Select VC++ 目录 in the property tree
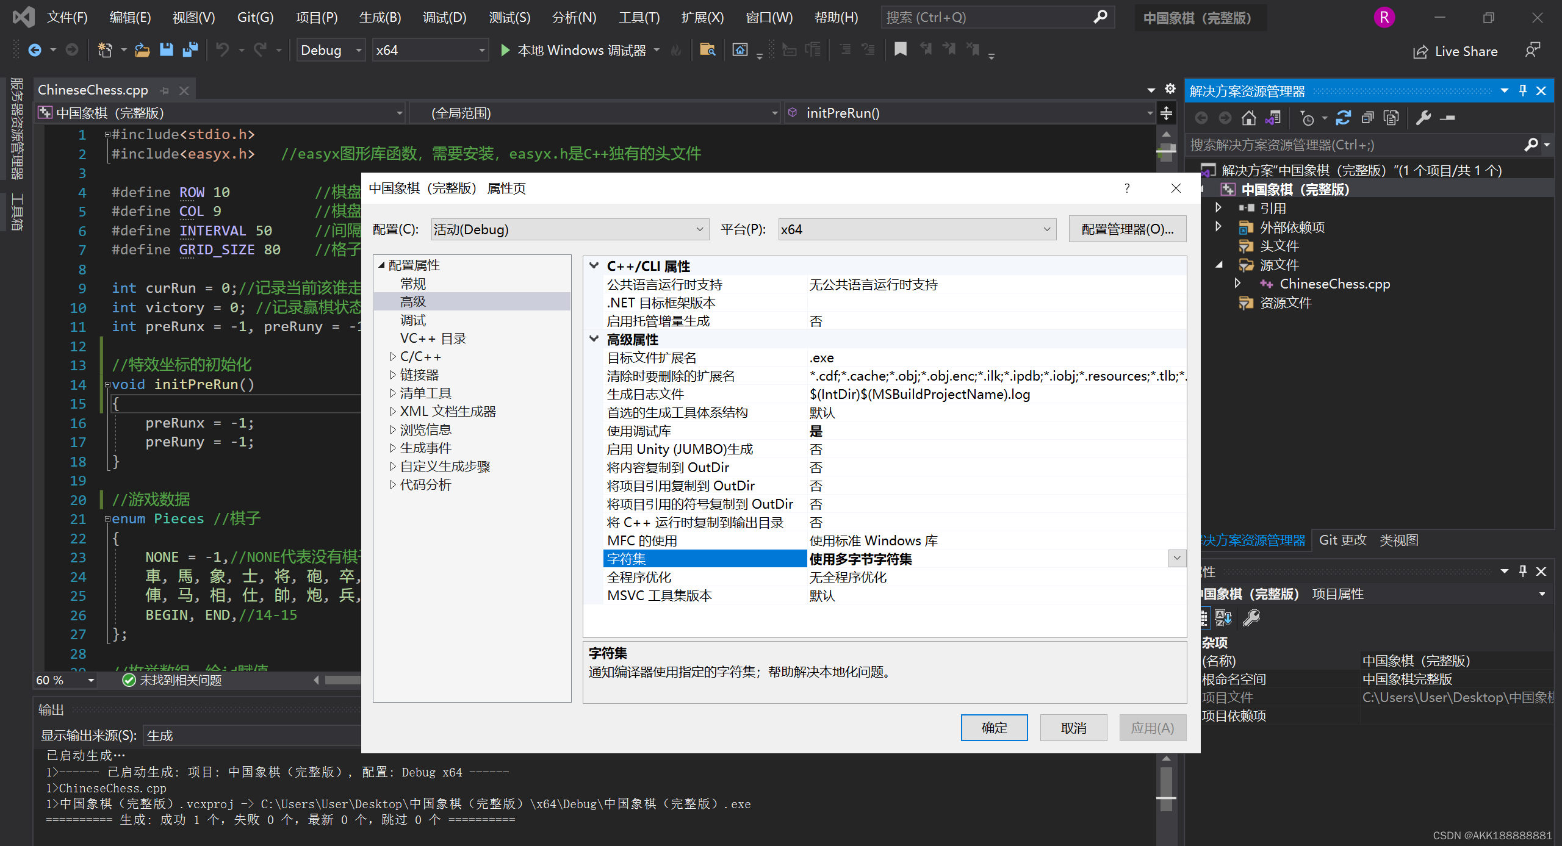The width and height of the screenshot is (1562, 846). tap(433, 339)
